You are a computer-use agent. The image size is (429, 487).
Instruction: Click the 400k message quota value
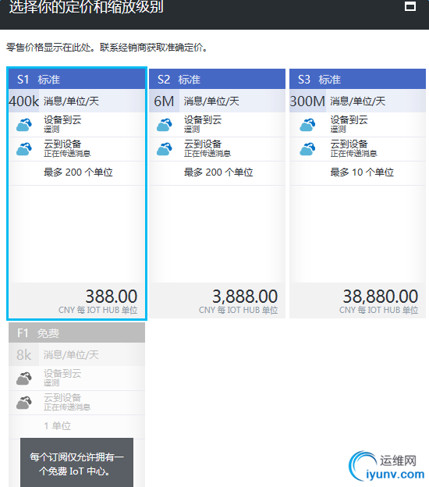(24, 101)
